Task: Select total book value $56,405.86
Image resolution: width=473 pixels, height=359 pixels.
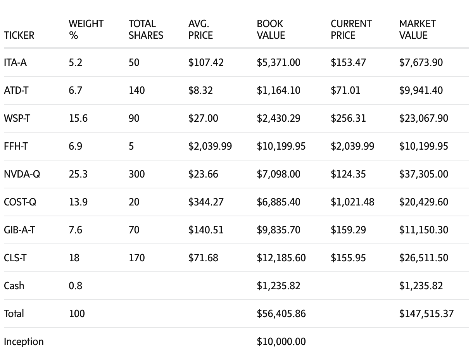Action: (281, 314)
